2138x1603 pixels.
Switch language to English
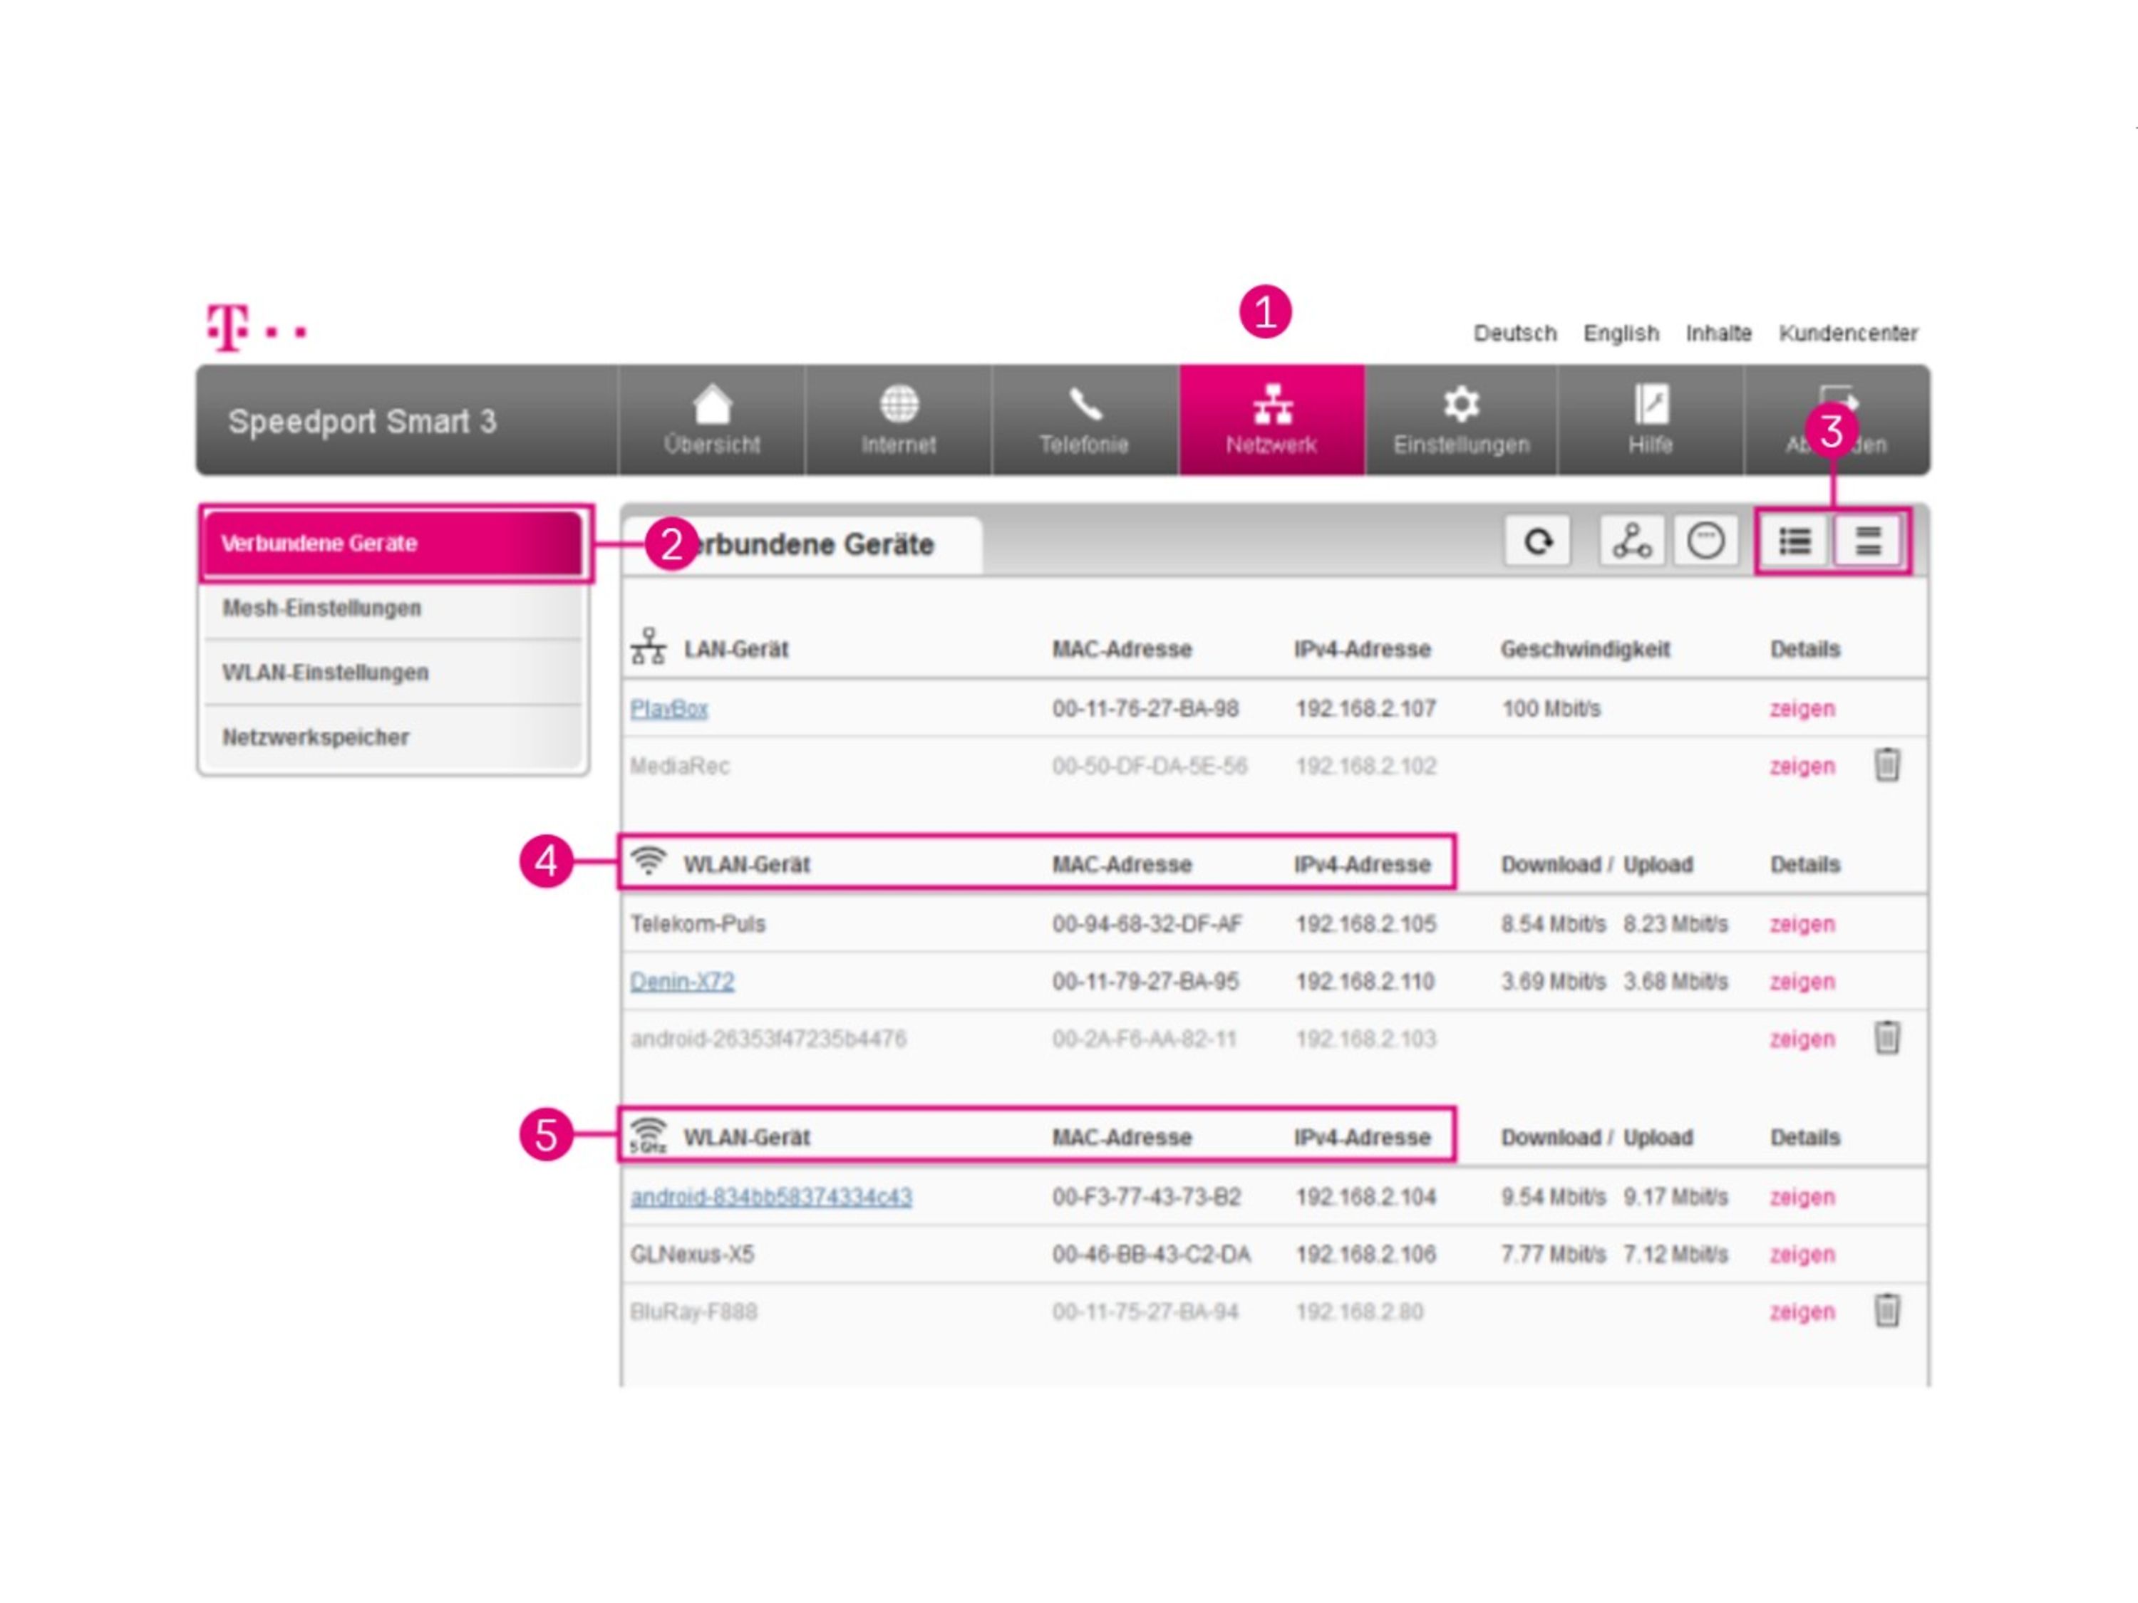click(x=1620, y=333)
